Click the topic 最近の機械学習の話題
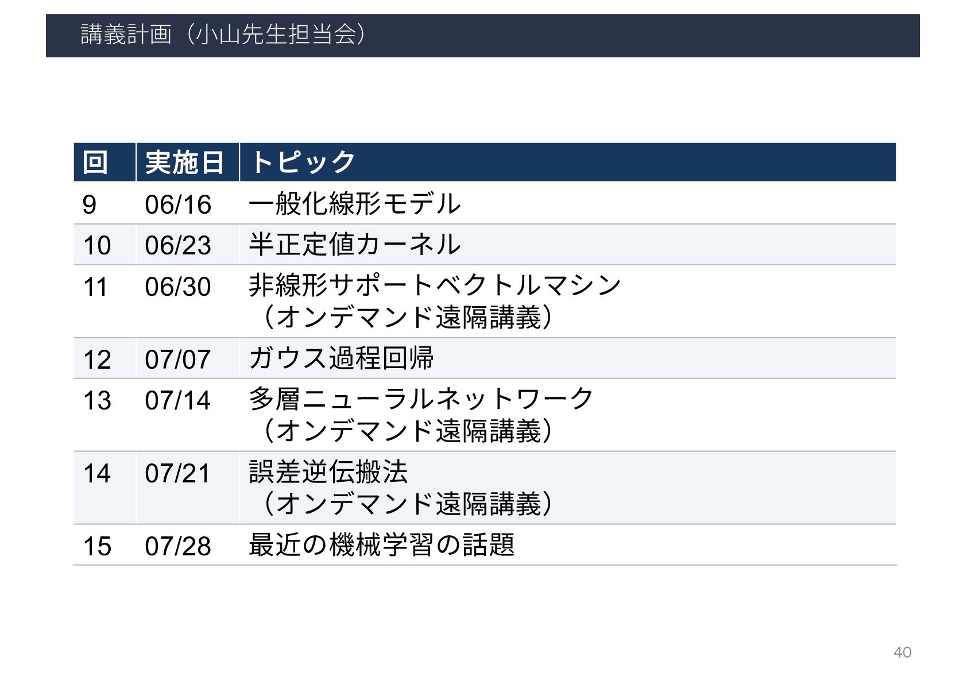This screenshot has height=684, width=967. (x=382, y=545)
